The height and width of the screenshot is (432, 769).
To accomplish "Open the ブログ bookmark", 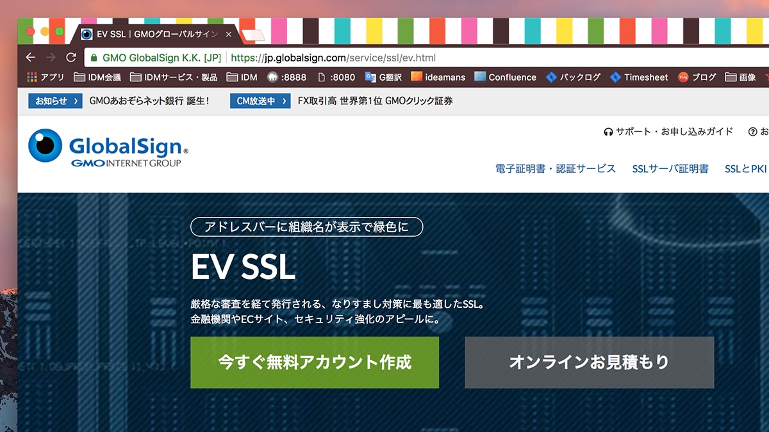I will point(697,77).
